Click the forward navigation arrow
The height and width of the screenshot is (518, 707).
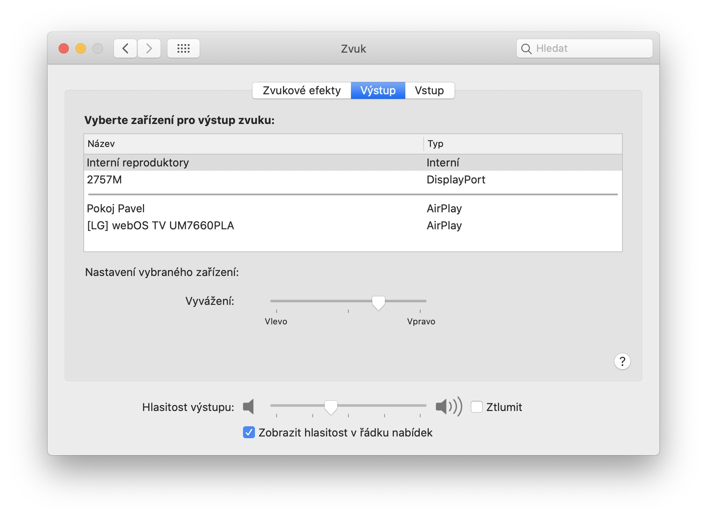pyautogui.click(x=149, y=48)
